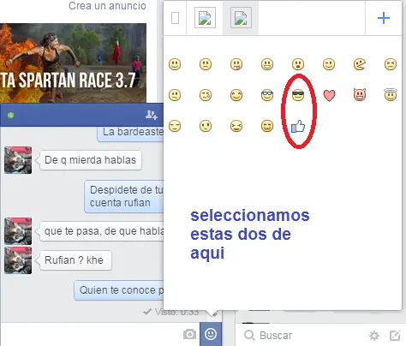This screenshot has width=406, height=346.
Task: Insert the Pac-Man emoticon
Action: click(x=360, y=64)
